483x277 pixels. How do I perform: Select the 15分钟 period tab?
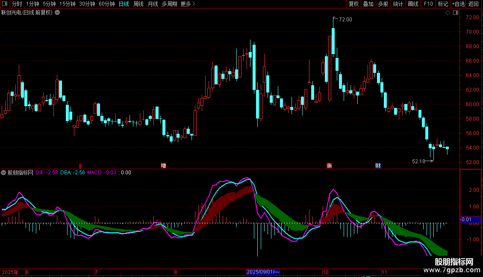pos(68,4)
